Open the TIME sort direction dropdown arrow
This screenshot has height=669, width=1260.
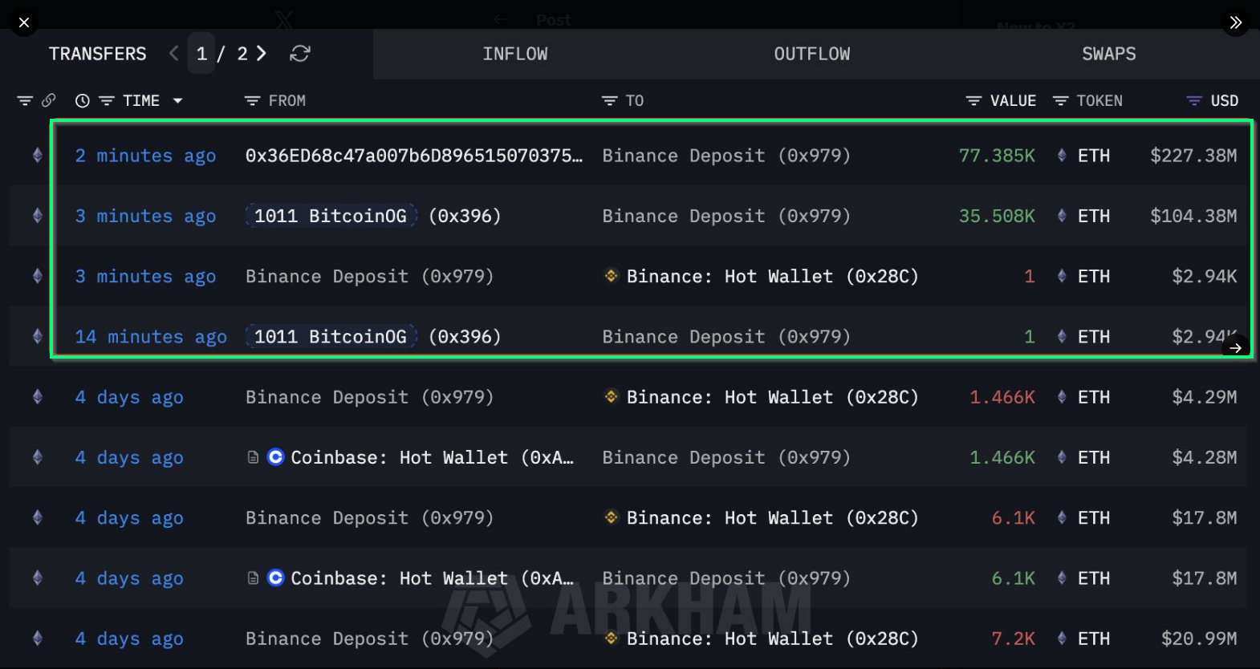(178, 100)
